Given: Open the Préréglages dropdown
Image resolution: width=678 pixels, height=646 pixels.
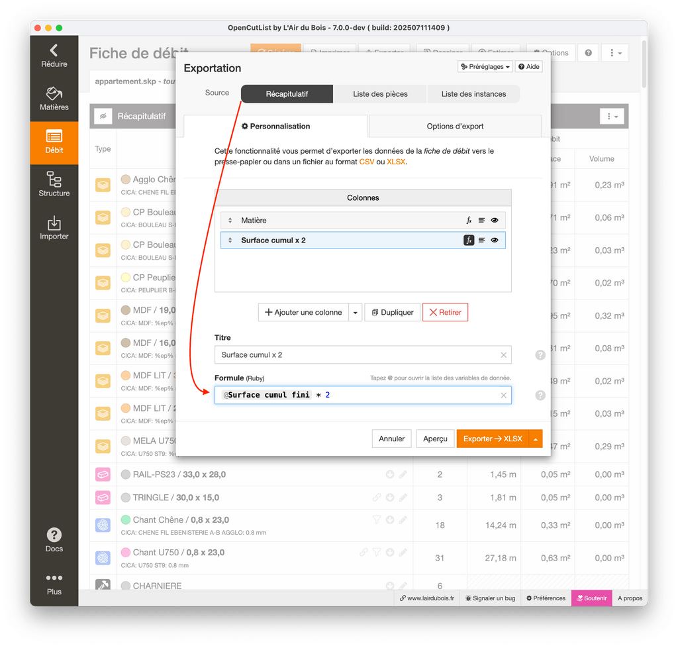Looking at the screenshot, I should 485,67.
